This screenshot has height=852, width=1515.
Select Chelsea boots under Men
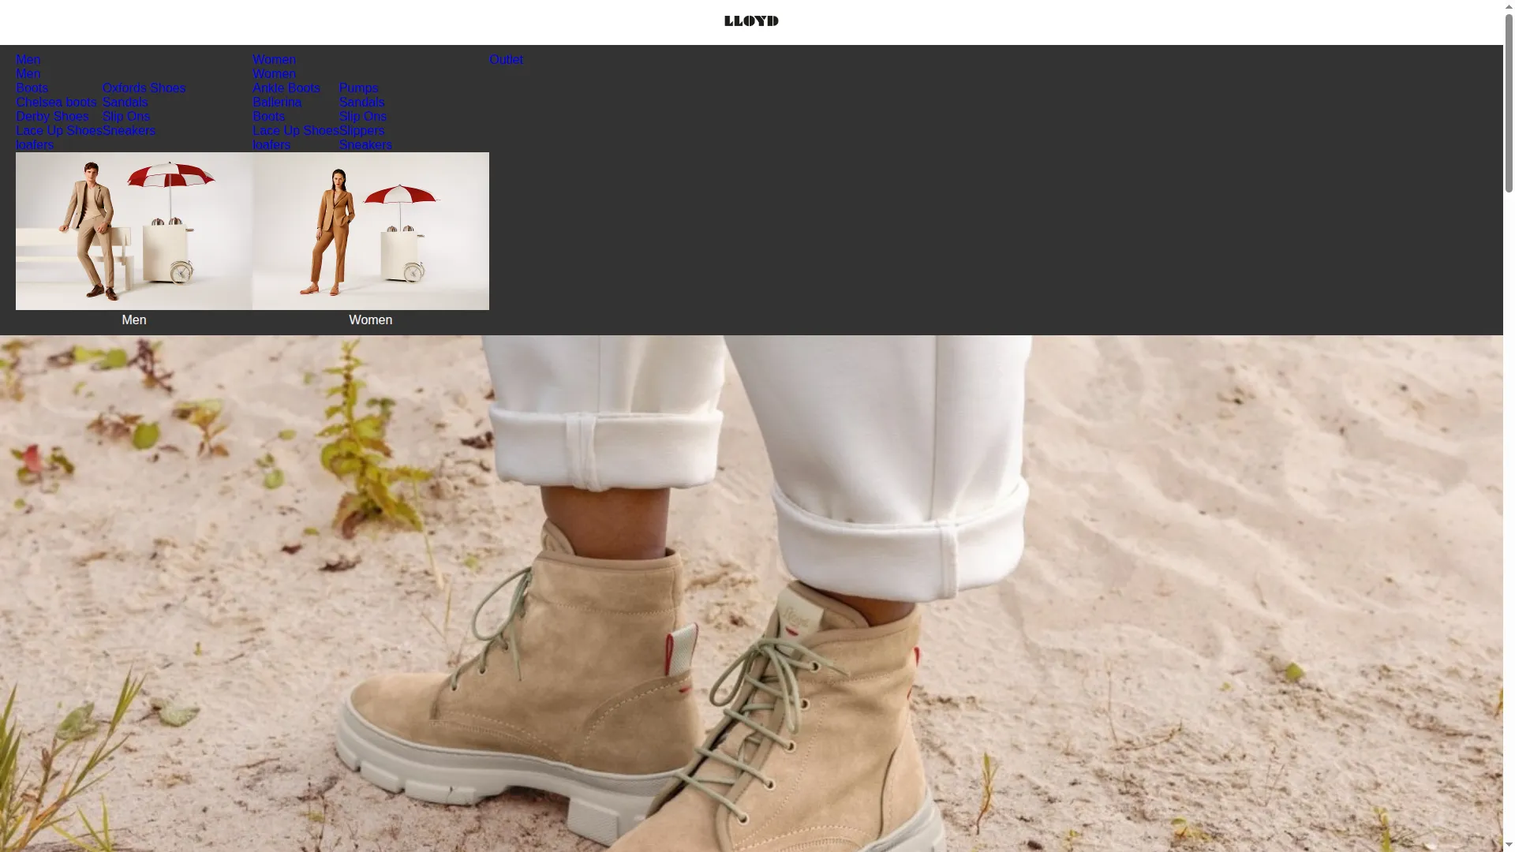click(56, 103)
